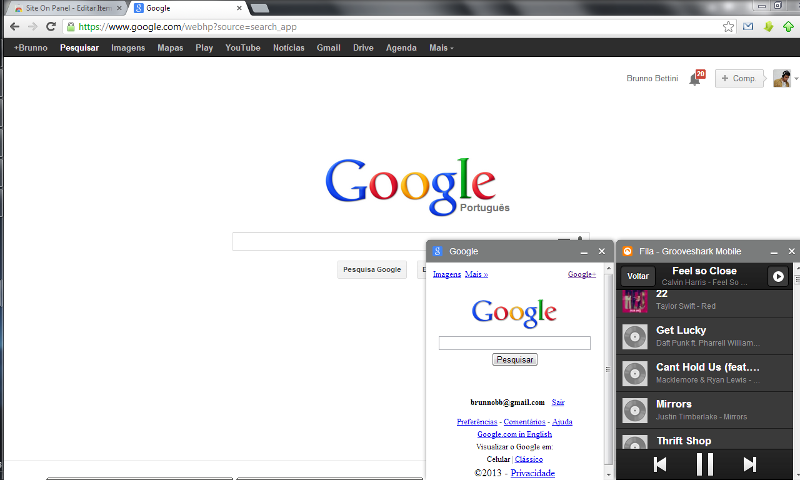
Task: Skip to previous track in Grooveshark
Action: 660,464
